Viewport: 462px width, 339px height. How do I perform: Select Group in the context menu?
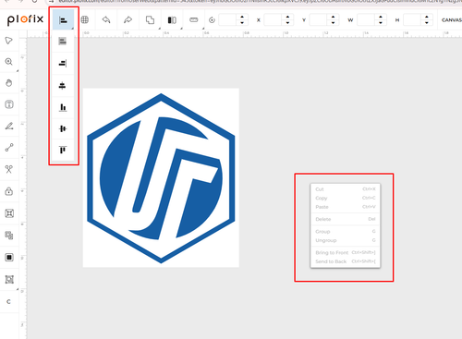tap(346, 232)
